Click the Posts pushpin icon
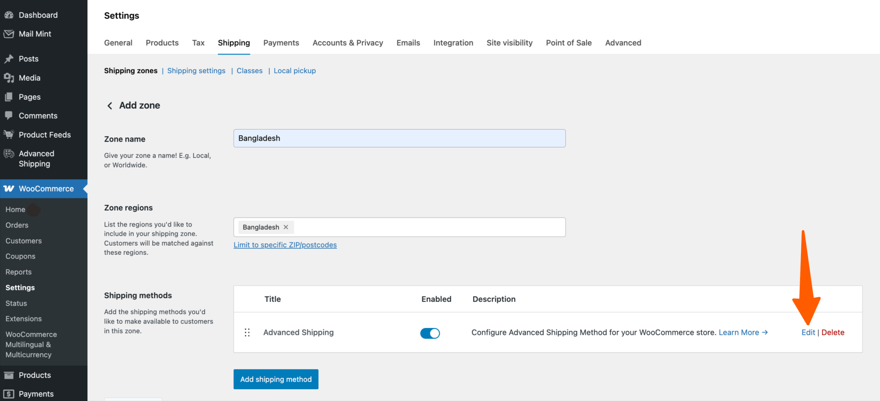Viewport: 880px width, 401px height. coord(9,59)
